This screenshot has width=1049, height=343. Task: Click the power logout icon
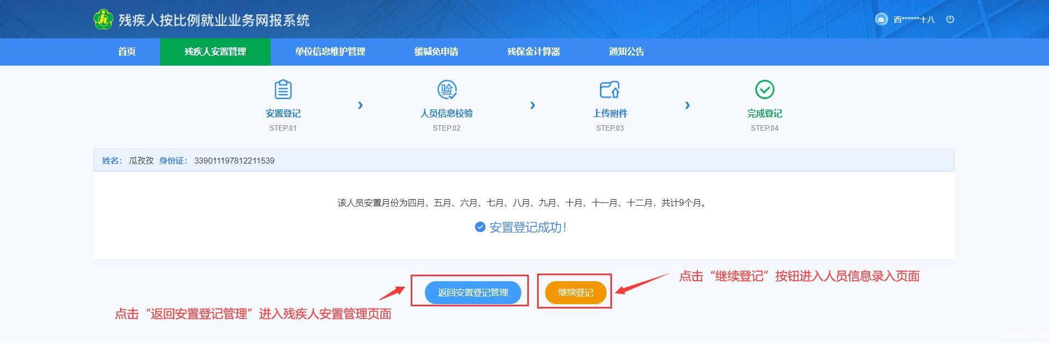point(950,19)
